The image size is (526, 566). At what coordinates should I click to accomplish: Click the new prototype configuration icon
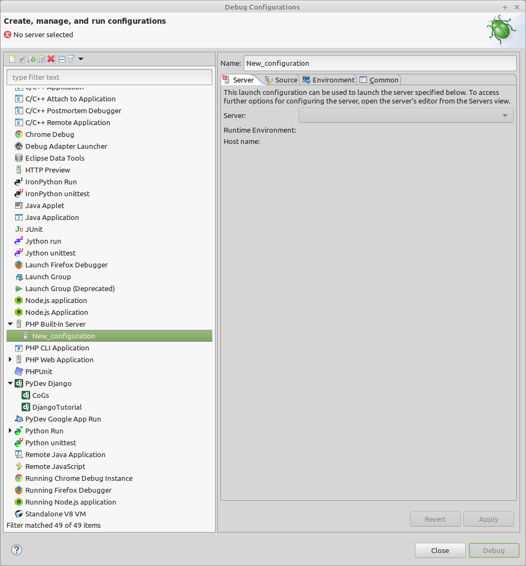pos(22,59)
